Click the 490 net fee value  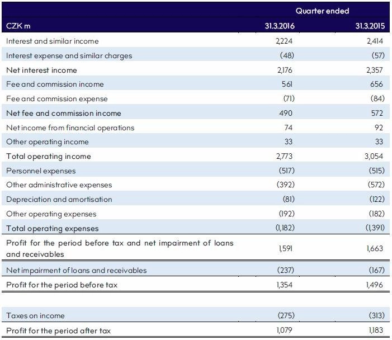pos(286,114)
